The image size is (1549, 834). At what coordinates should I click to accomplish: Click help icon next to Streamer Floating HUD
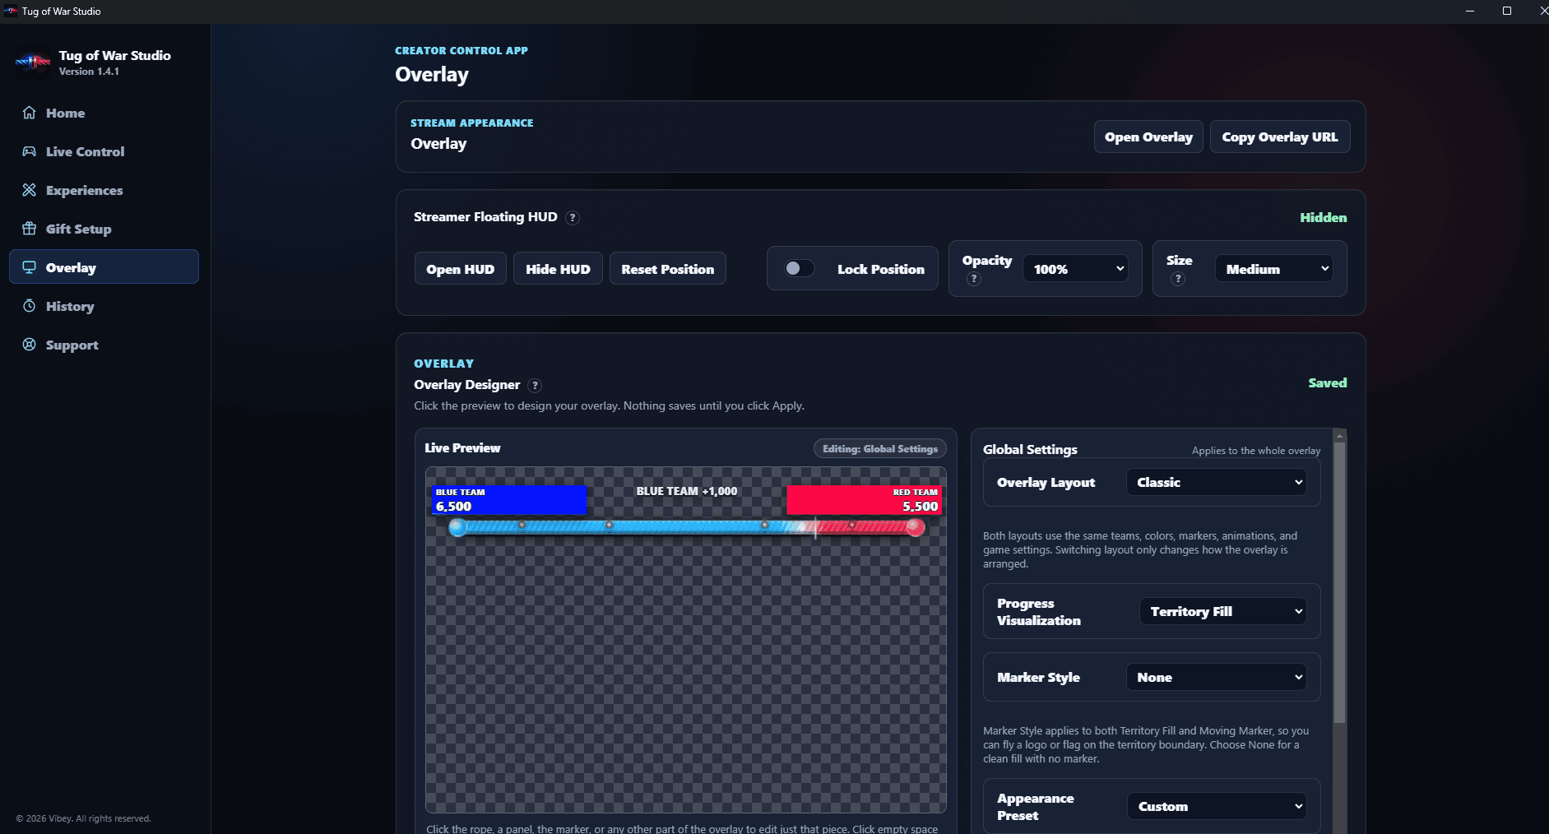coord(573,218)
